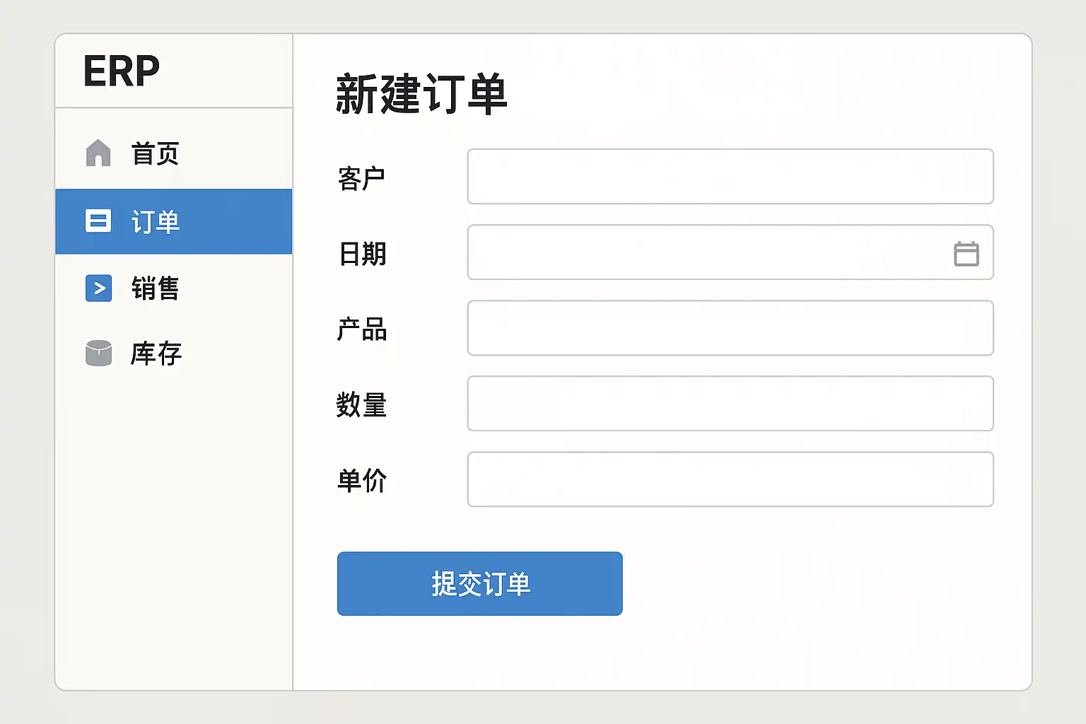Go to 首页 menu item
The height and width of the screenshot is (724, 1086).
click(156, 153)
